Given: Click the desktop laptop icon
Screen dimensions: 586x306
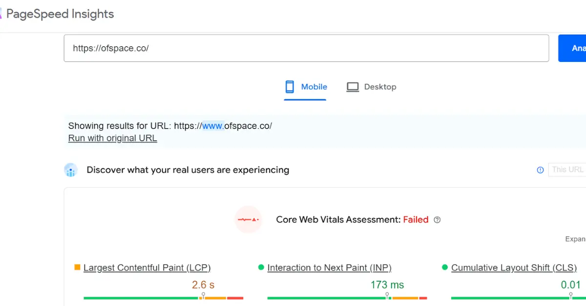Looking at the screenshot, I should [353, 87].
